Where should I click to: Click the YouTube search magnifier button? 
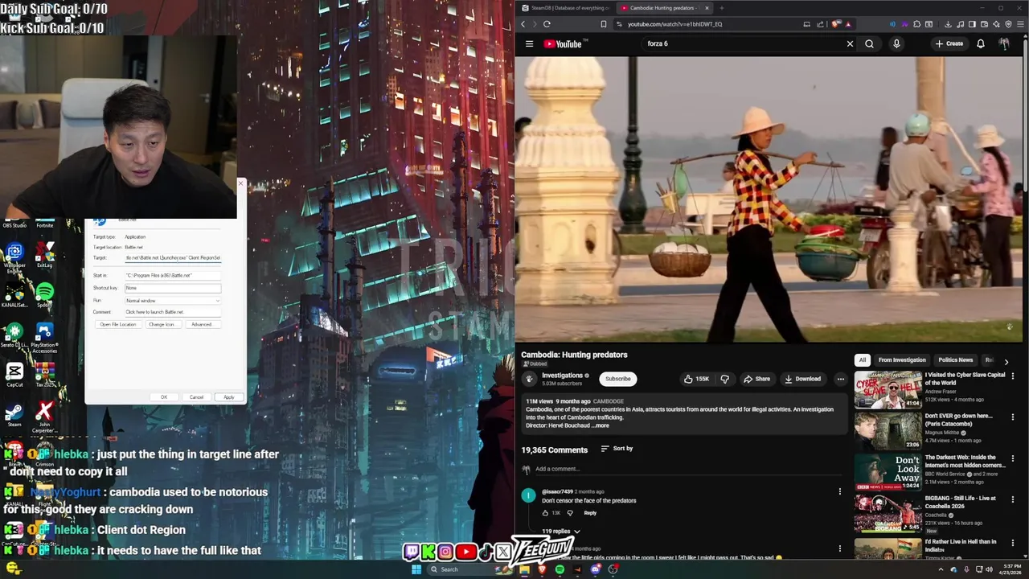click(x=869, y=43)
